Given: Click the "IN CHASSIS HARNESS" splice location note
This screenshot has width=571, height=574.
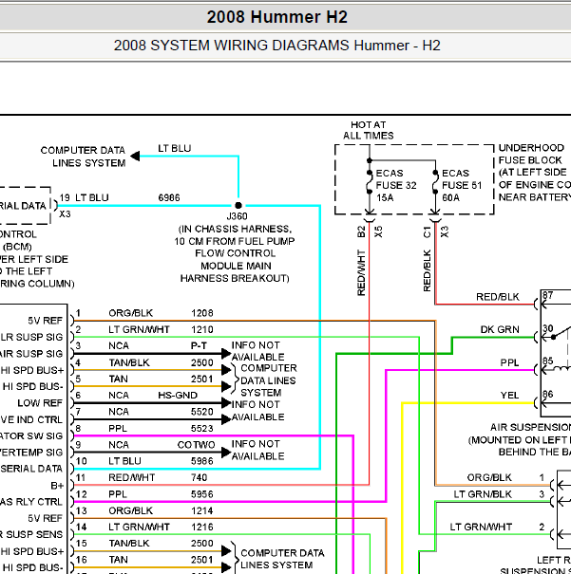Looking at the screenshot, I should click(x=235, y=253).
